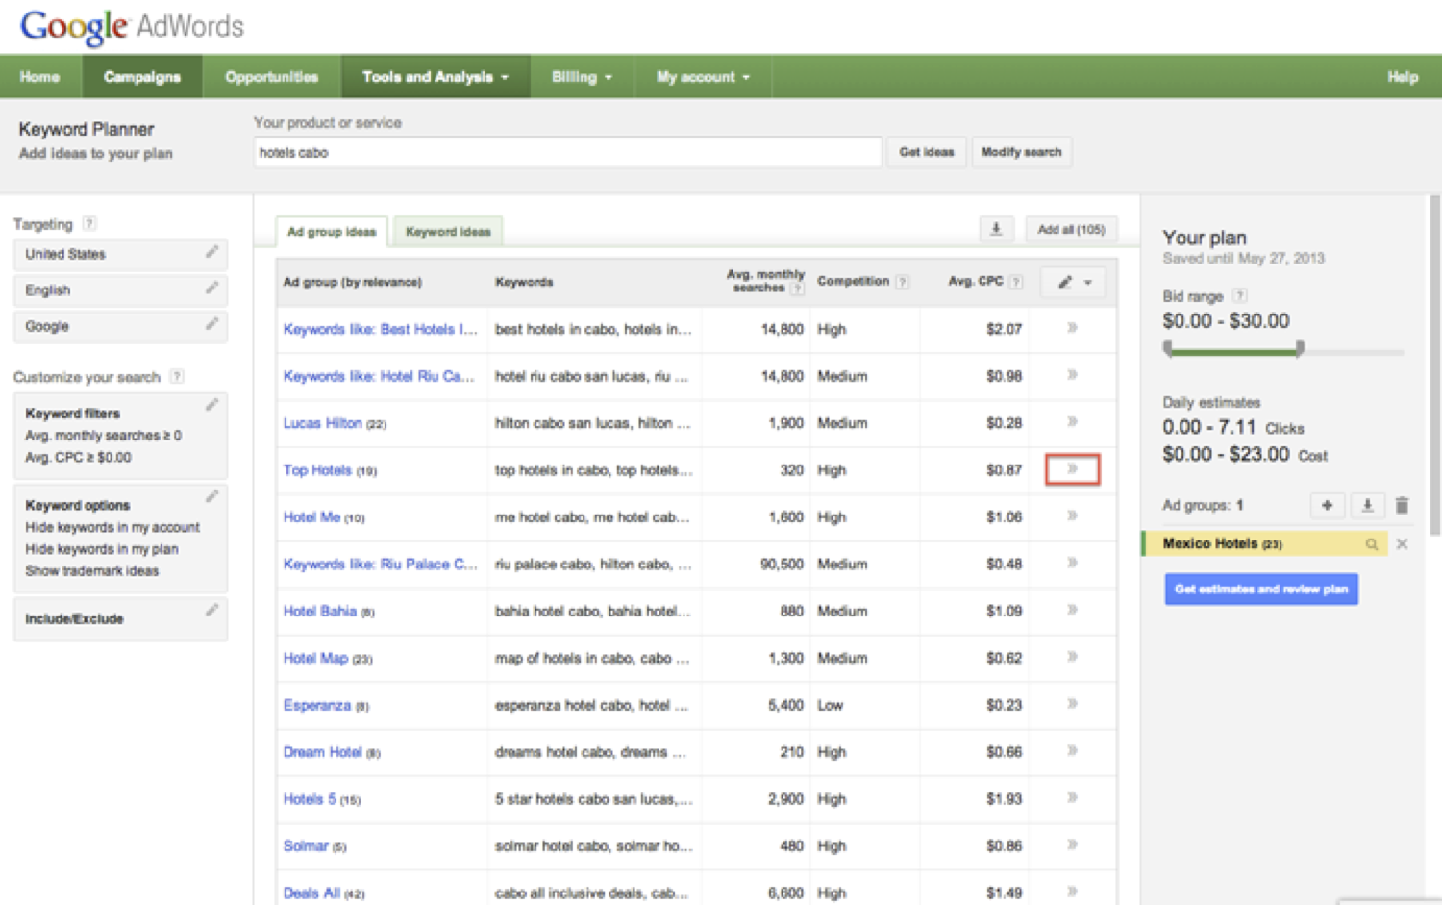This screenshot has width=1442, height=905.
Task: Open Bid range help icon
Action: (x=1240, y=296)
